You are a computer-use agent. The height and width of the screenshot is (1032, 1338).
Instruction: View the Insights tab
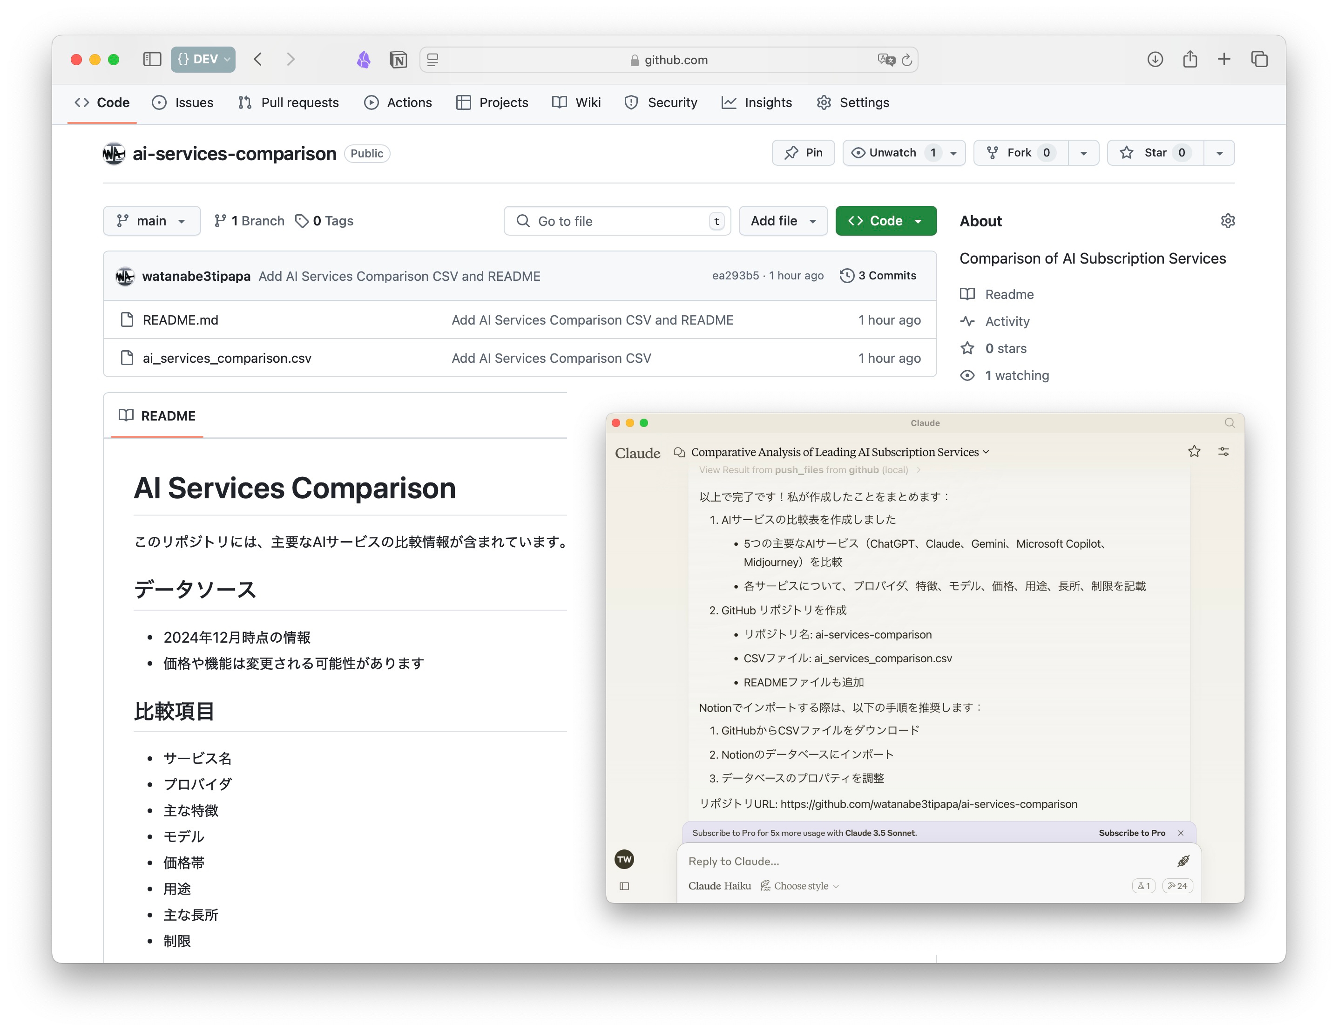tap(757, 103)
